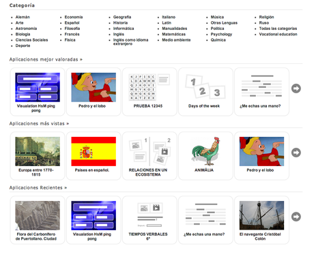Open Aplicaciones Recientes section link
The height and width of the screenshot is (254, 314).
pos(38,188)
